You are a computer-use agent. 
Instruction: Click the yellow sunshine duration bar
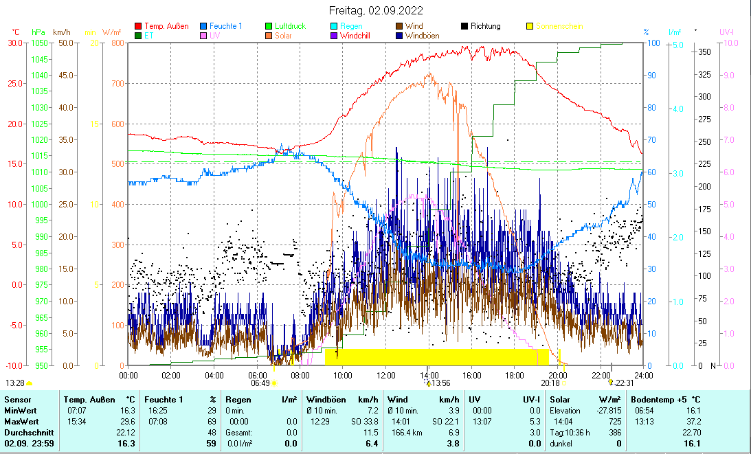click(437, 356)
